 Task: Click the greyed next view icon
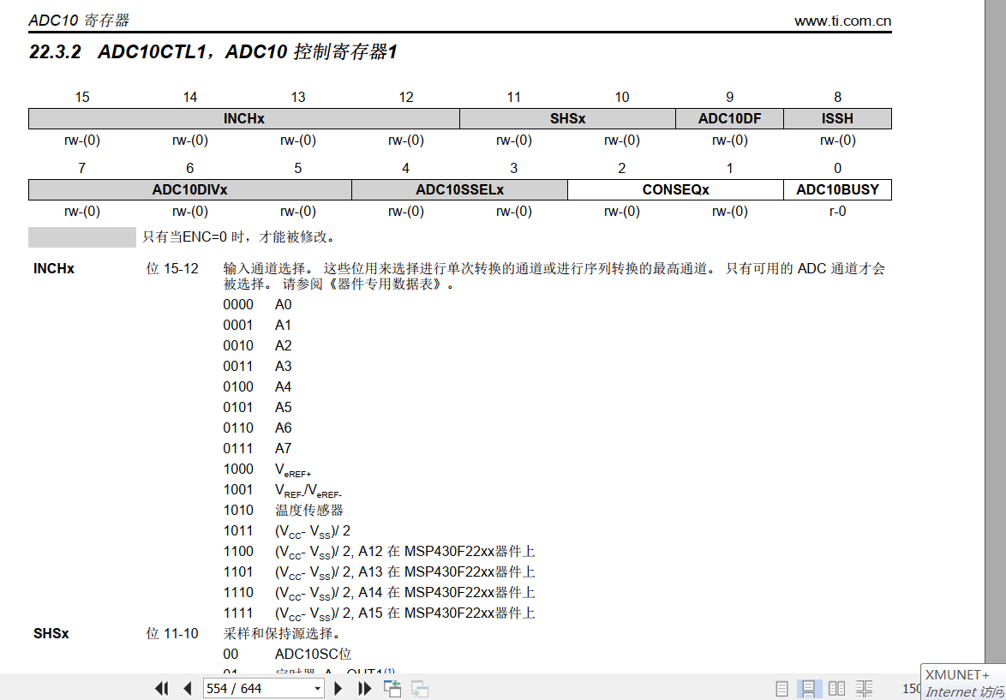[420, 689]
